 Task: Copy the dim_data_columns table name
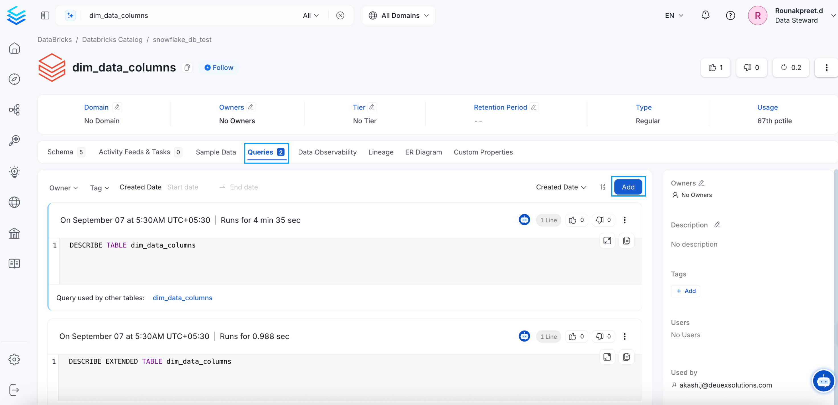(x=187, y=68)
